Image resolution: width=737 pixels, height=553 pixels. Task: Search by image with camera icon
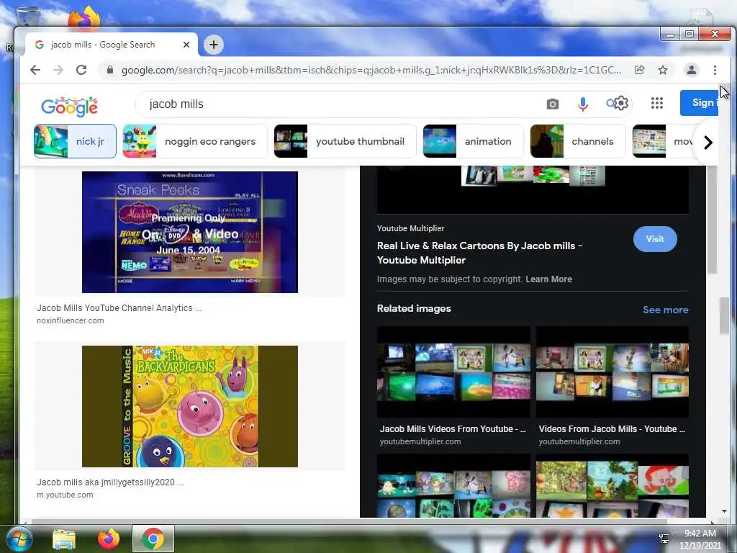tap(553, 104)
